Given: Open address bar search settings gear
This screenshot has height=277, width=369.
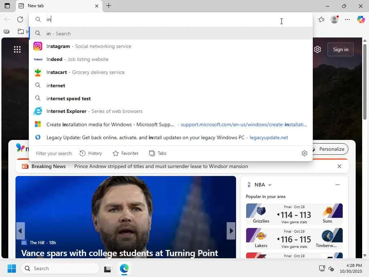Looking at the screenshot, I should [x=304, y=153].
